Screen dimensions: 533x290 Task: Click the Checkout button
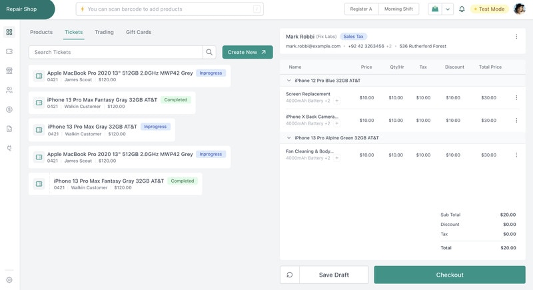450,275
